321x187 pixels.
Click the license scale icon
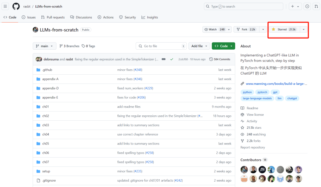click(243, 114)
